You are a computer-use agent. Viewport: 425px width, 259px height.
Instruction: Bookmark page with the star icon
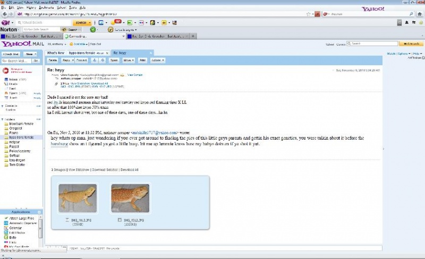coord(308,14)
